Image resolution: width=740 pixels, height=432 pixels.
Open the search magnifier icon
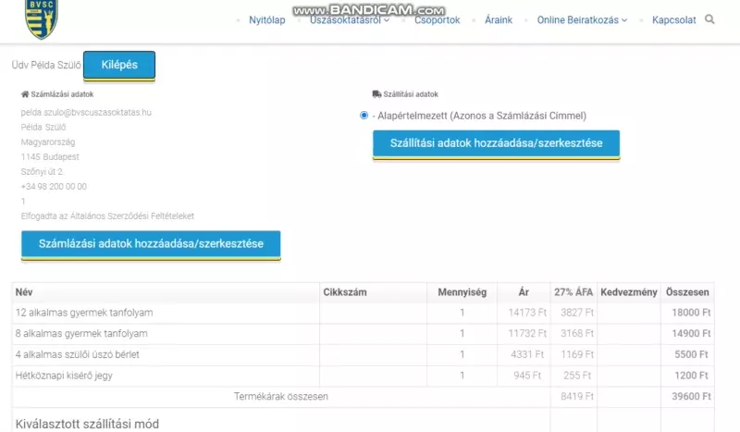[x=709, y=19]
